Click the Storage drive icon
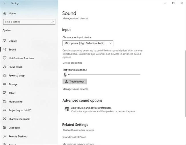This screenshot has height=145, width=186. tap(5, 84)
